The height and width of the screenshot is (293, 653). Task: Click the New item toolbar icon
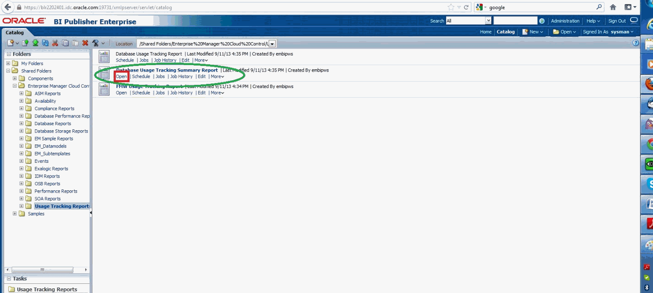coord(11,43)
